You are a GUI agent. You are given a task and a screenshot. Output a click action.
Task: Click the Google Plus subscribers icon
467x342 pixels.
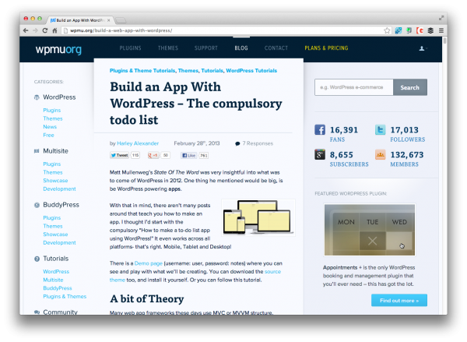[320, 155]
